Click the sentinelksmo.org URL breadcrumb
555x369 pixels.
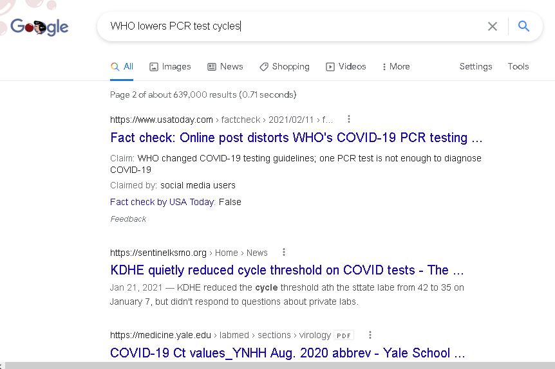point(189,253)
